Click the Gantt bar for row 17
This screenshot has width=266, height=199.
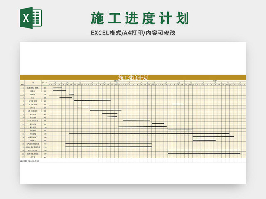[204, 140]
